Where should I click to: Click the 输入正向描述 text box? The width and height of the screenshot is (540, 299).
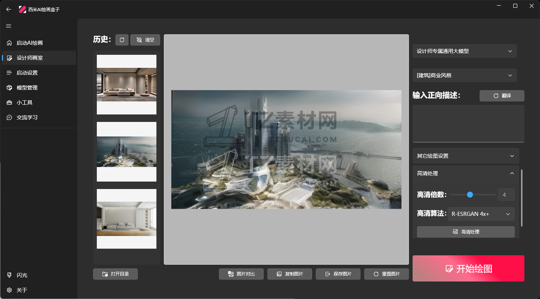tap(468, 123)
